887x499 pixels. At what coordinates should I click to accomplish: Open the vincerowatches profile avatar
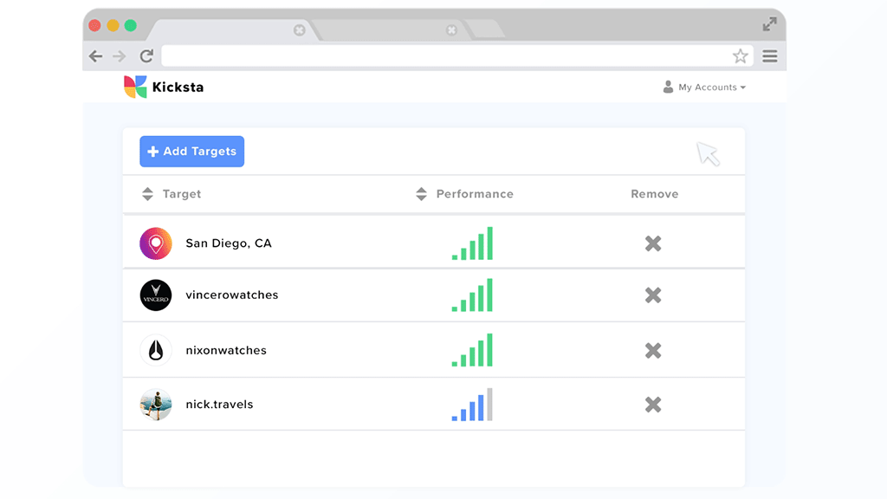point(156,295)
